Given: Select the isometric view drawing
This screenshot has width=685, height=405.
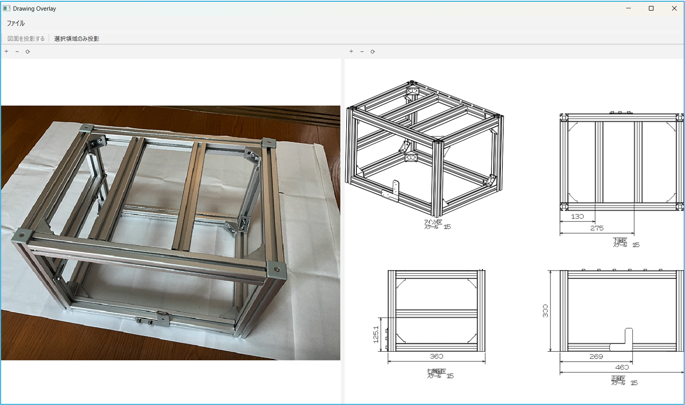Looking at the screenshot, I should click(x=425, y=149).
